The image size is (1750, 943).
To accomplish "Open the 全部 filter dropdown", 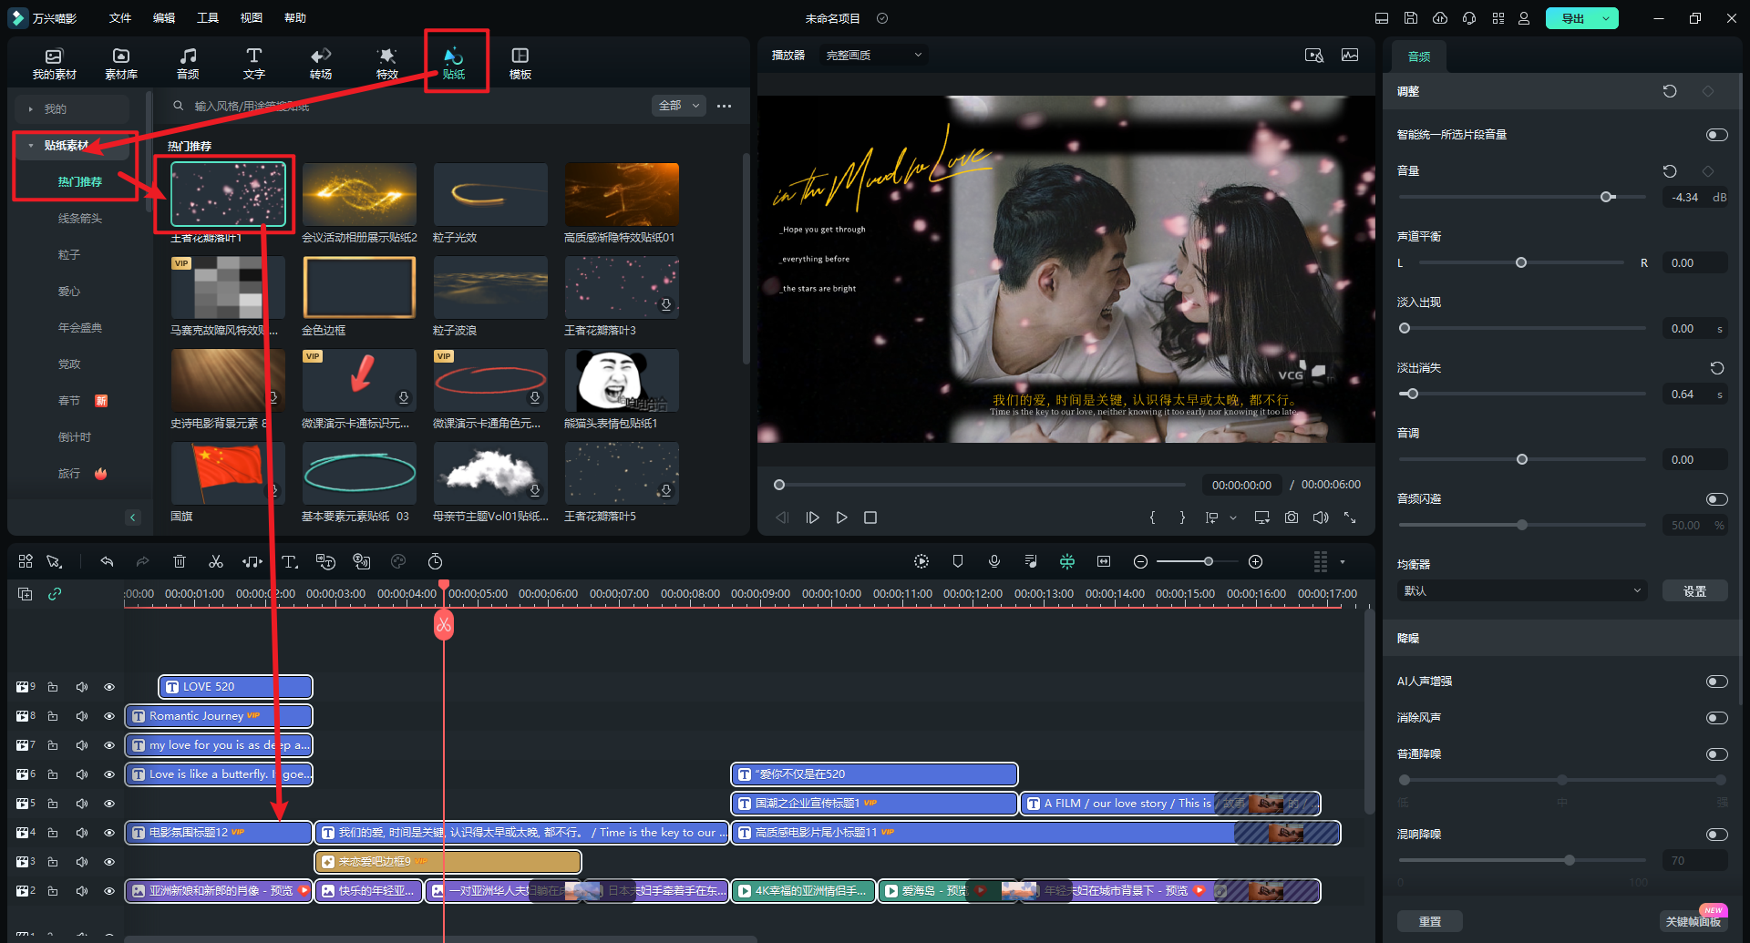I will pos(679,106).
